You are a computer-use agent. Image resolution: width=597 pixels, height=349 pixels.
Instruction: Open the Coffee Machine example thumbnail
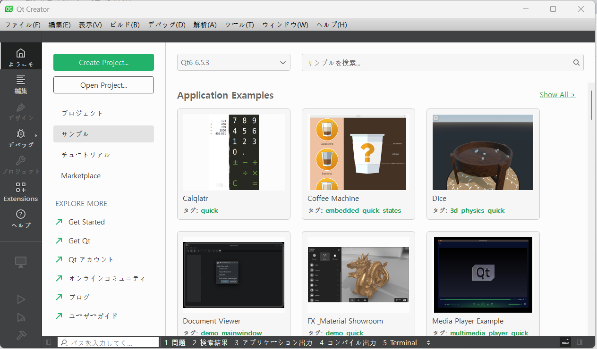pos(358,152)
